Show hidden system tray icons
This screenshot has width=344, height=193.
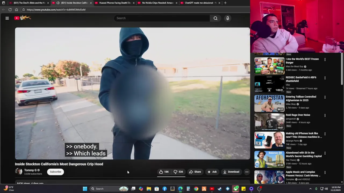coord(310,189)
